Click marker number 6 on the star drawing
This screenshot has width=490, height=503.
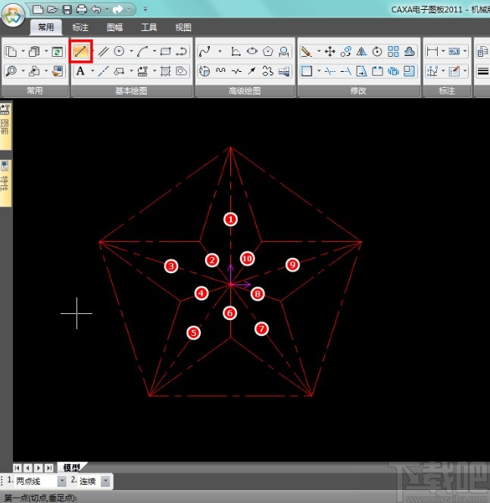click(230, 312)
